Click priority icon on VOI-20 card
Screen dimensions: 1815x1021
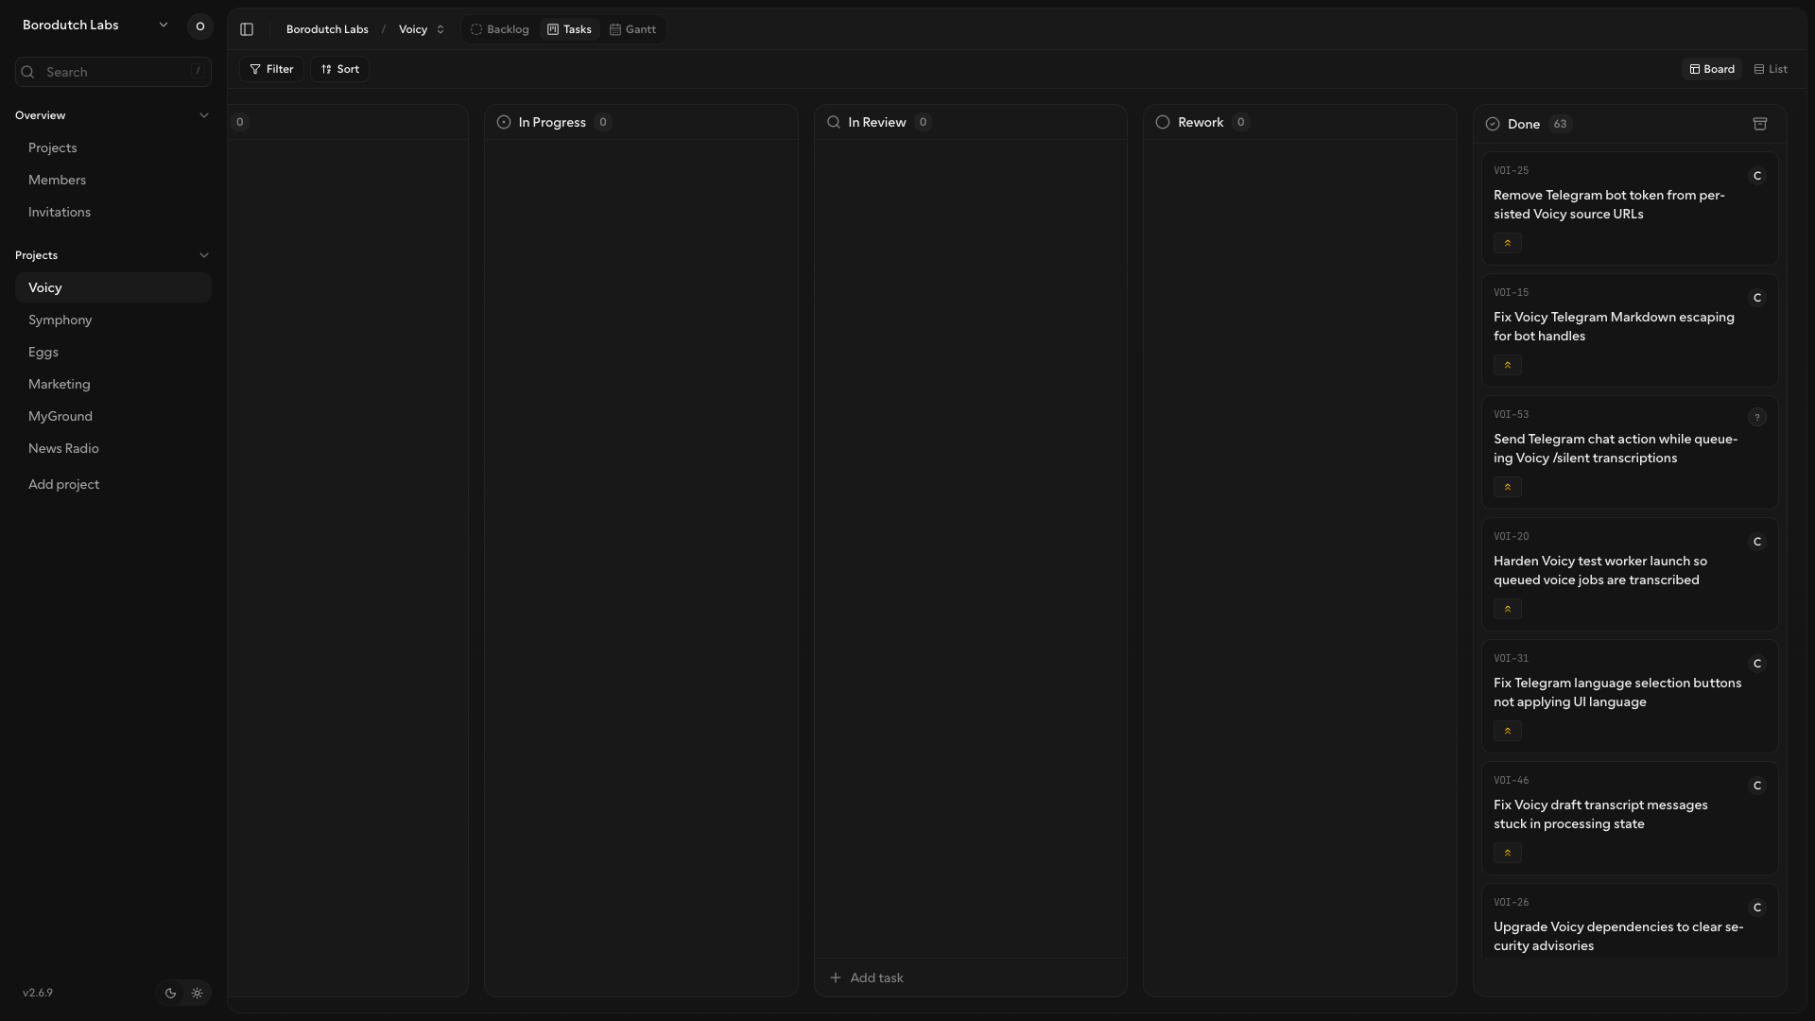click(1508, 609)
